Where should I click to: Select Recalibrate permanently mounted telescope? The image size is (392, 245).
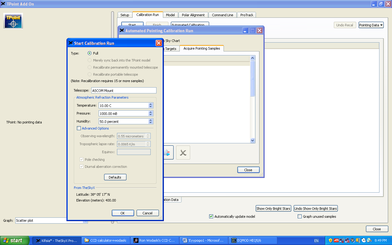(x=90, y=67)
